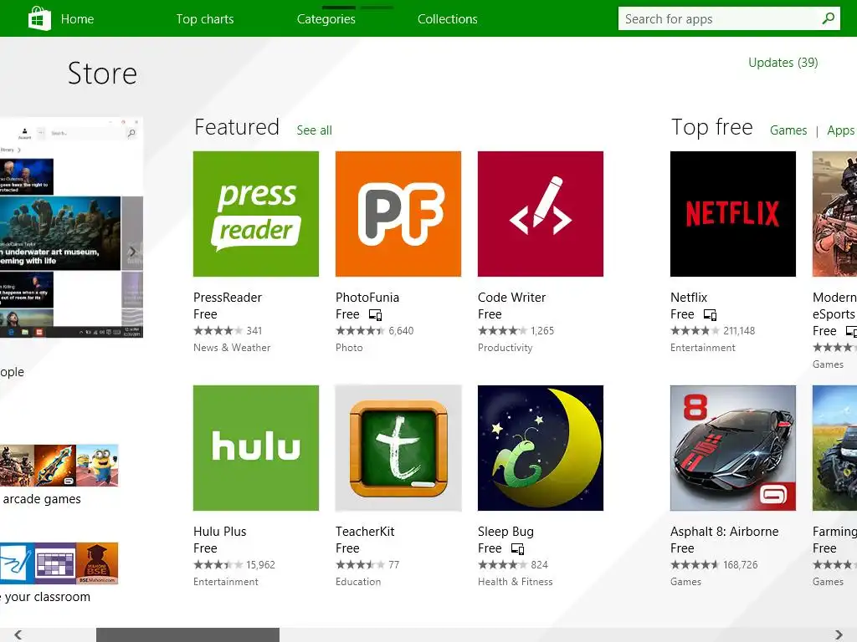
Task: Click the Updates (39) link
Action: click(x=783, y=63)
